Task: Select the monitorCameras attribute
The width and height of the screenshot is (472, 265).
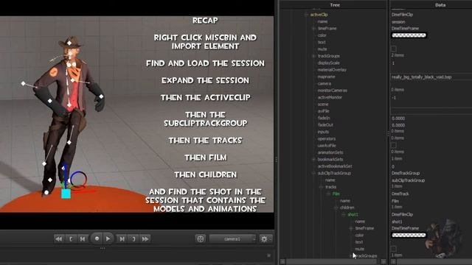Action: pyautogui.click(x=333, y=91)
